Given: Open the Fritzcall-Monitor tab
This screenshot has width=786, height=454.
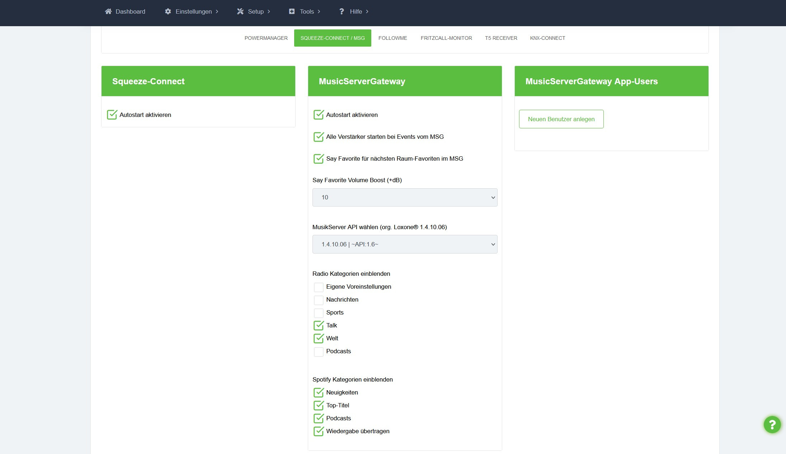Looking at the screenshot, I should 446,38.
